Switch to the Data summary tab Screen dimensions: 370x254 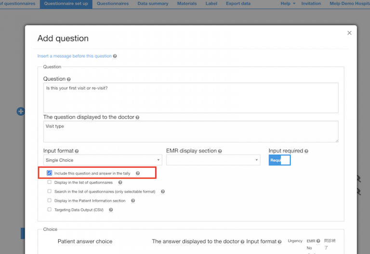pos(153,3)
